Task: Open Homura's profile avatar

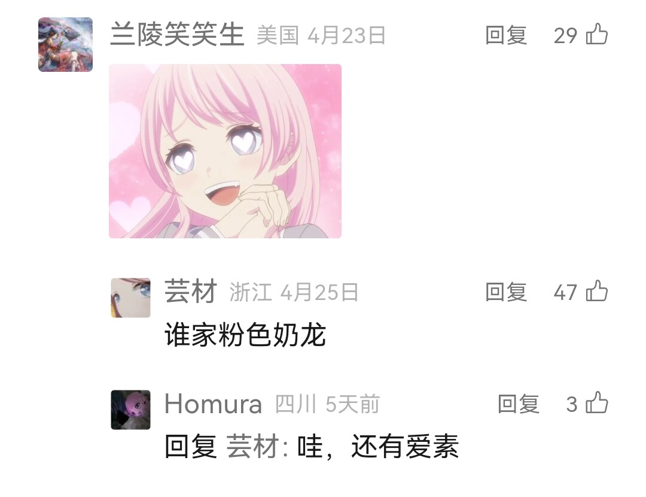Action: tap(130, 410)
